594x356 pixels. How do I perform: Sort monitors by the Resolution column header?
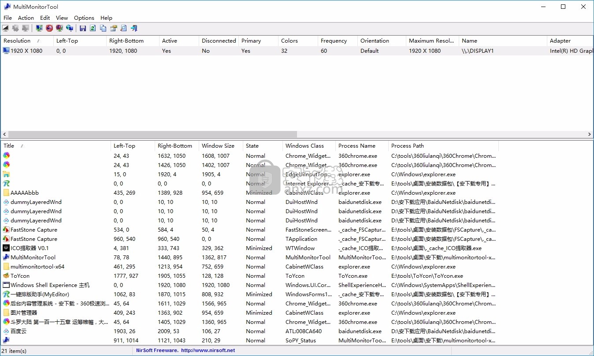point(27,40)
